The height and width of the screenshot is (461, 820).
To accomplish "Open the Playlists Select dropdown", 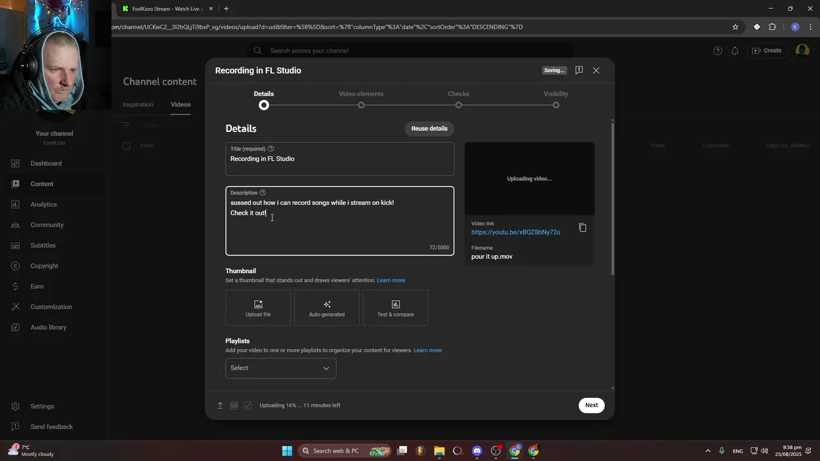I will click(281, 368).
